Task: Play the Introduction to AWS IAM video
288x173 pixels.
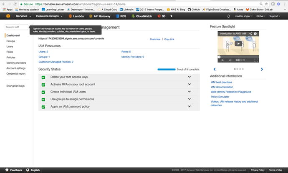Action: click(237, 43)
